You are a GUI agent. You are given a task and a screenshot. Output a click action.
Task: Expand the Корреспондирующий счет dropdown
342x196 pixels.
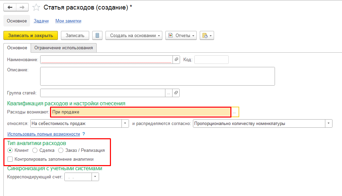[x=95, y=177]
